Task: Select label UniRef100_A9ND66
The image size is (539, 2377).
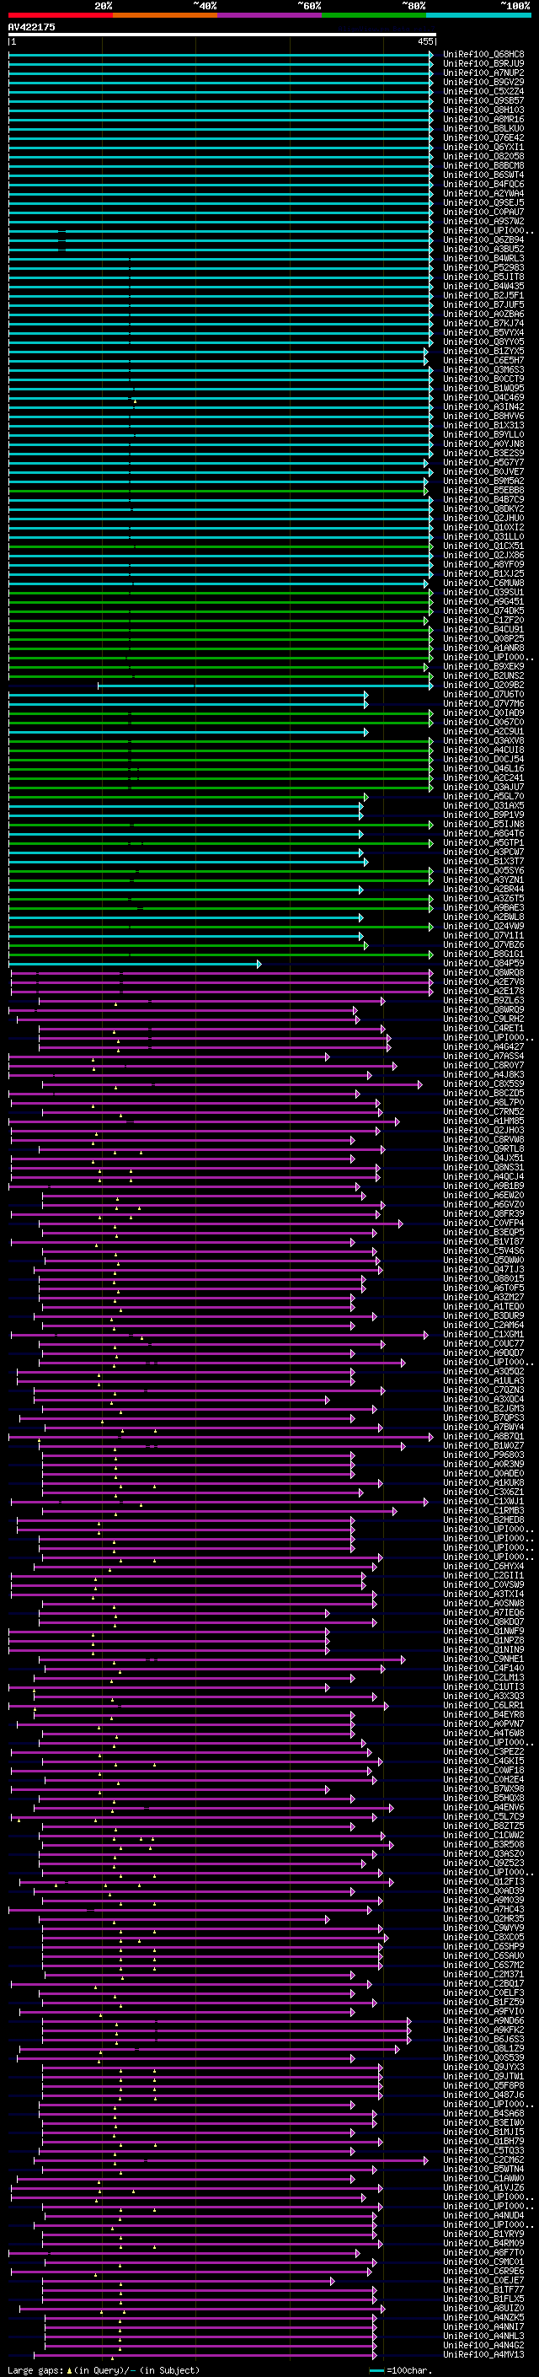Action: coord(483,2021)
